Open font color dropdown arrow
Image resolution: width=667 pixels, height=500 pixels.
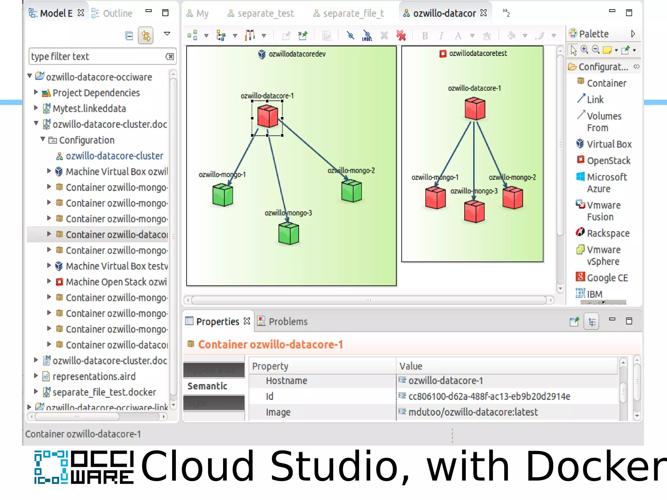472,36
